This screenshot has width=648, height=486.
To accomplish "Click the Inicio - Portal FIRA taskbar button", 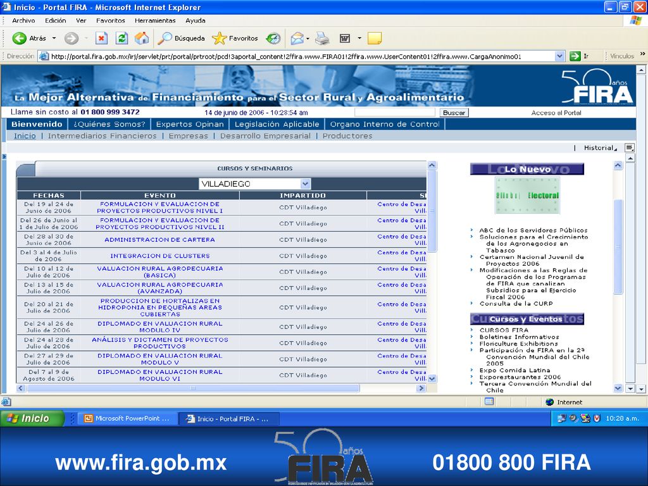I will 229,419.
